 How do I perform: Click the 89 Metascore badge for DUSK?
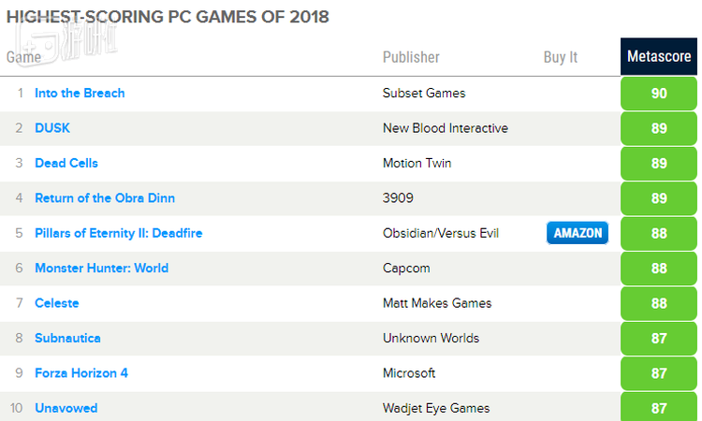659,128
